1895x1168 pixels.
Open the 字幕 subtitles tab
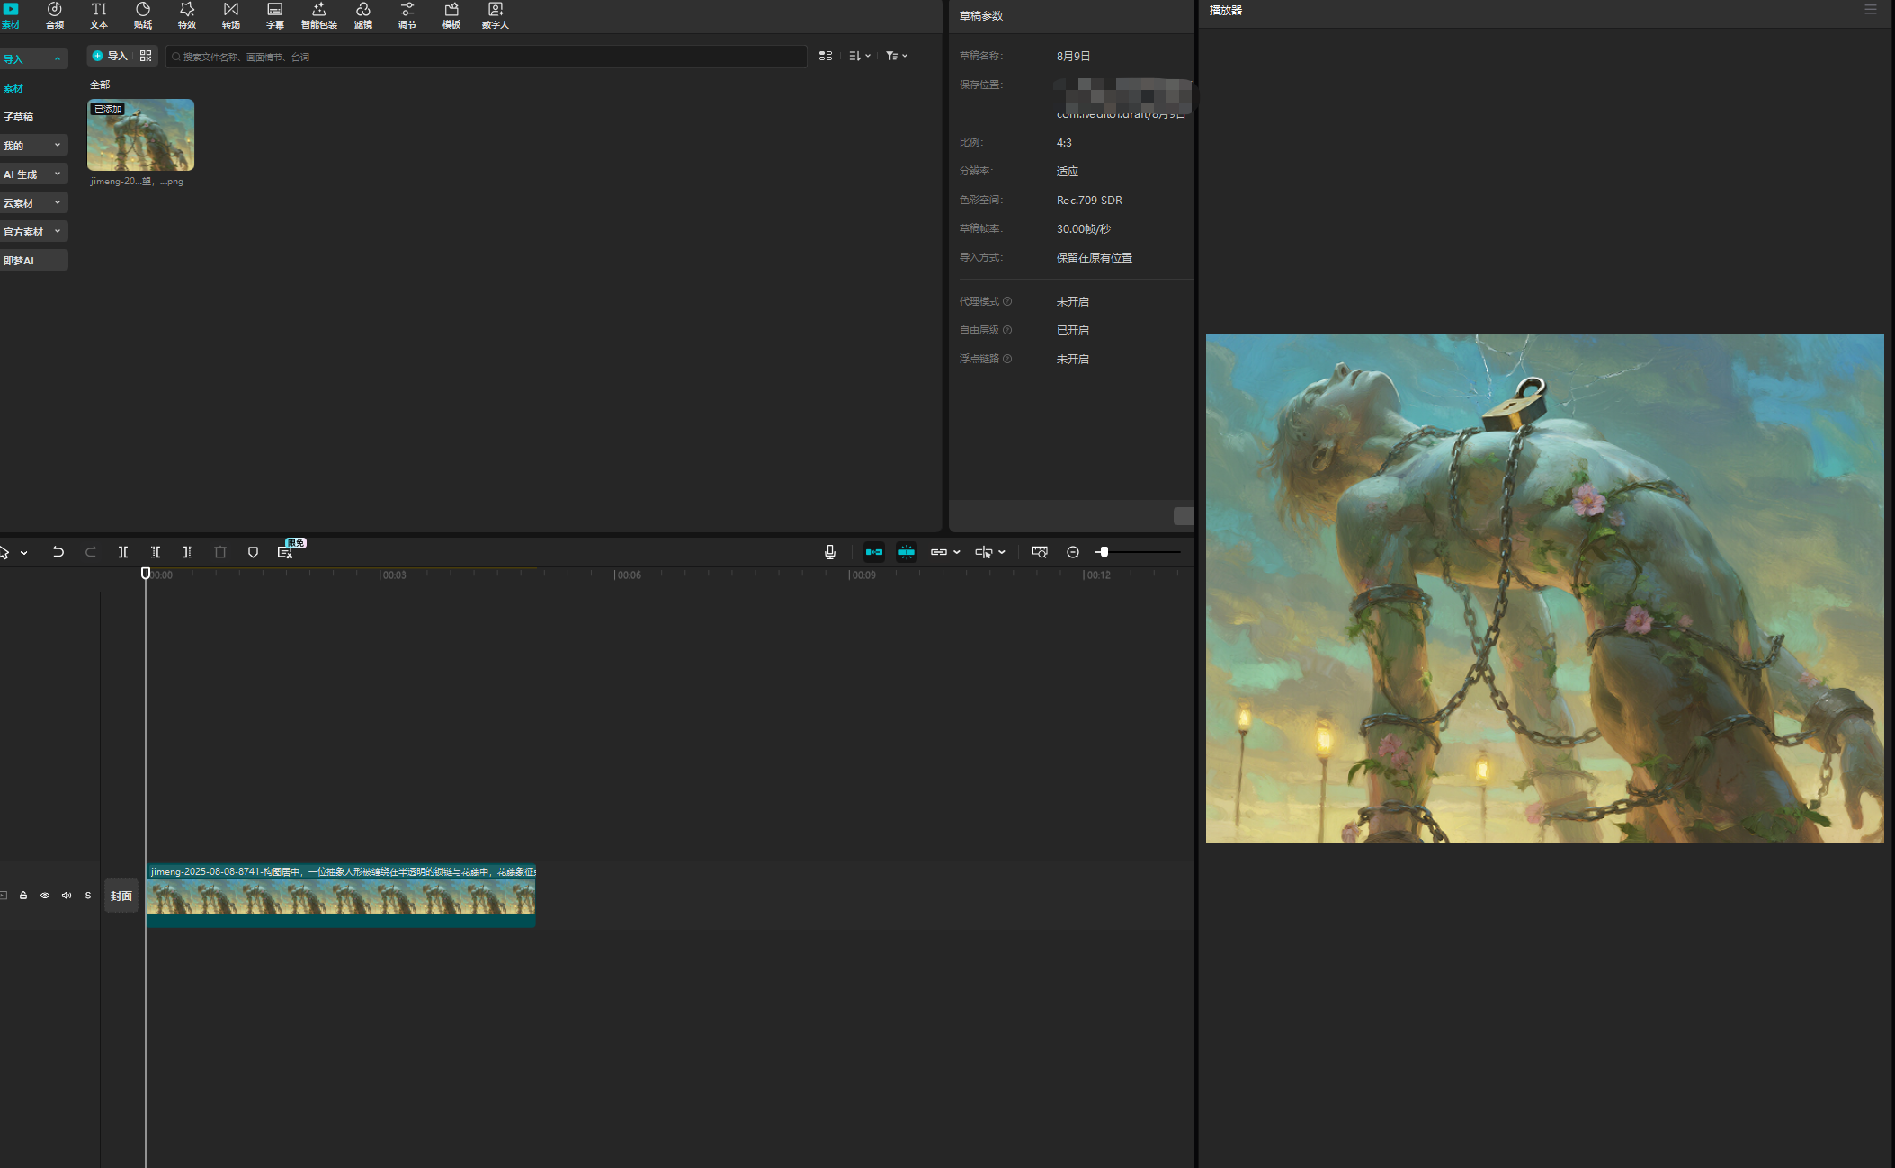pos(275,15)
